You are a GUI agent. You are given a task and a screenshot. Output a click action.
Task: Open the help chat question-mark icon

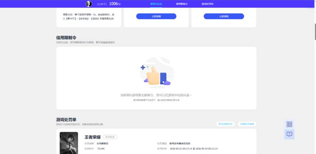click(x=289, y=134)
